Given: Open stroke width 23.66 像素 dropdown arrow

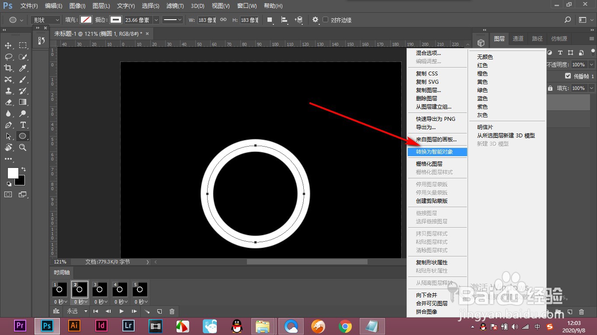Looking at the screenshot, I should pos(156,20).
